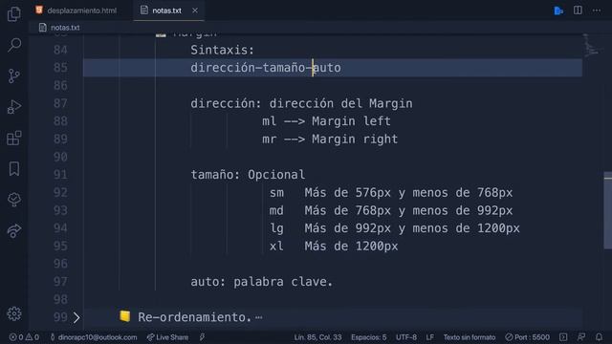This screenshot has width=612, height=344.
Task: Open the notifications bell
Action: (x=599, y=337)
